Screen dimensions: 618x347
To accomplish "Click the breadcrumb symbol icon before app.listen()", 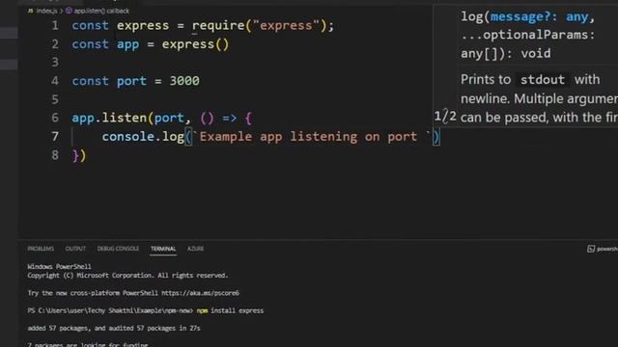I will (x=69, y=11).
